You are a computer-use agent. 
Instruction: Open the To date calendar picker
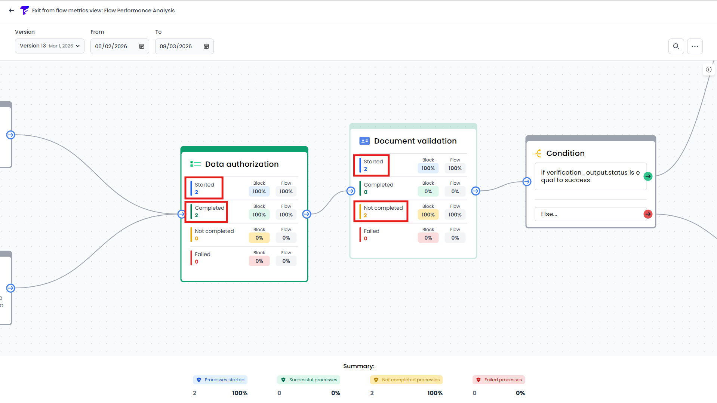point(206,46)
